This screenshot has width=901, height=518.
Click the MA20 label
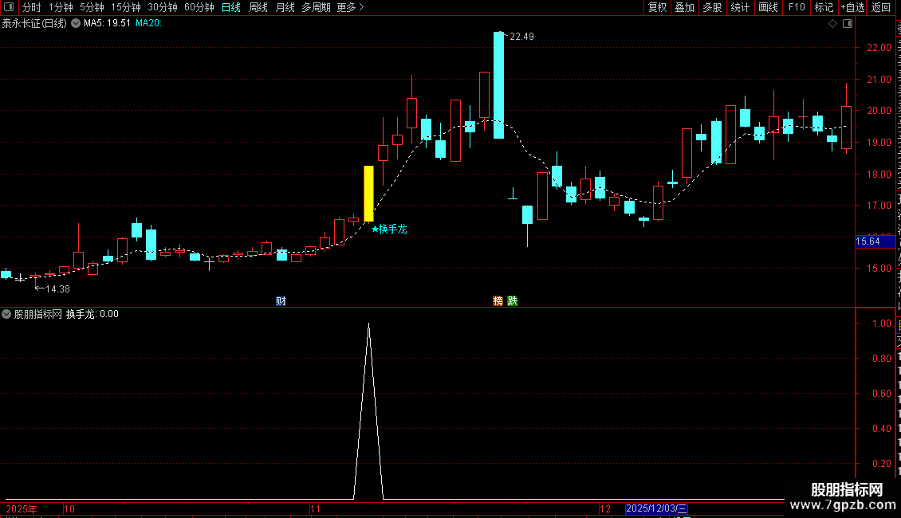148,24
